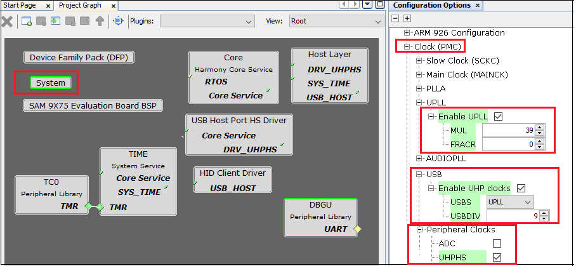This screenshot has width=576, height=266.
Task: Increment the MUL value stepper
Action: tap(539, 128)
